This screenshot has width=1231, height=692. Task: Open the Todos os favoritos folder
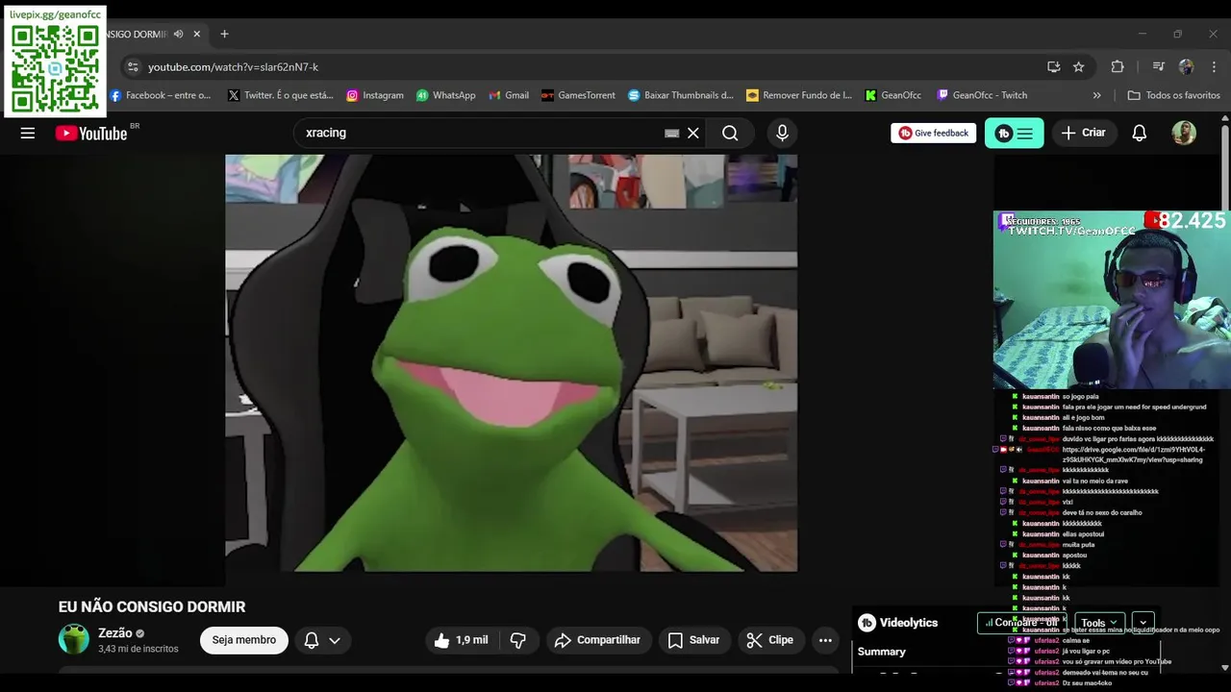(x=1174, y=95)
